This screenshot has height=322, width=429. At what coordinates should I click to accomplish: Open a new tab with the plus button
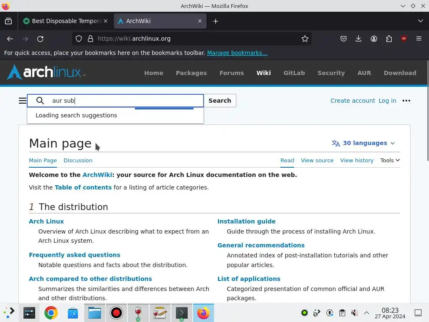click(216, 21)
